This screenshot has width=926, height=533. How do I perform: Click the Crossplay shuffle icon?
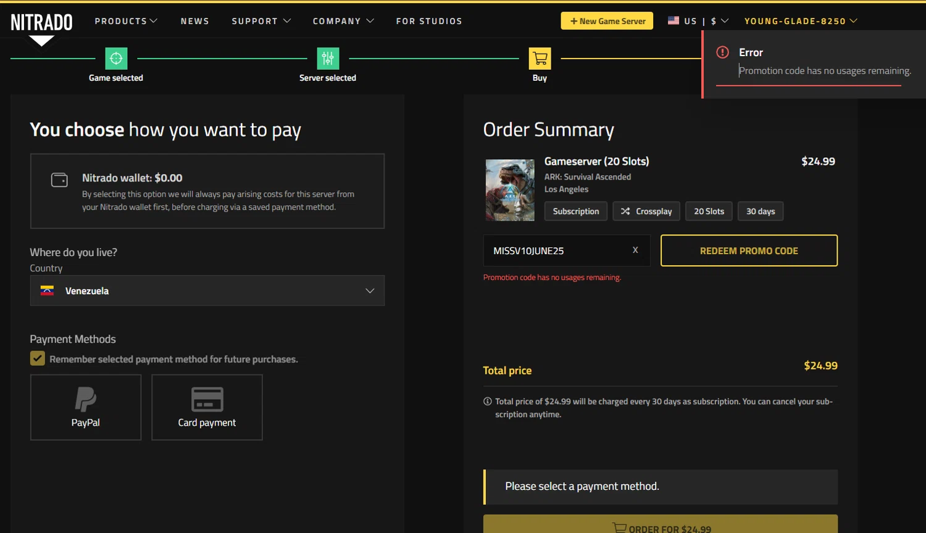tap(625, 211)
